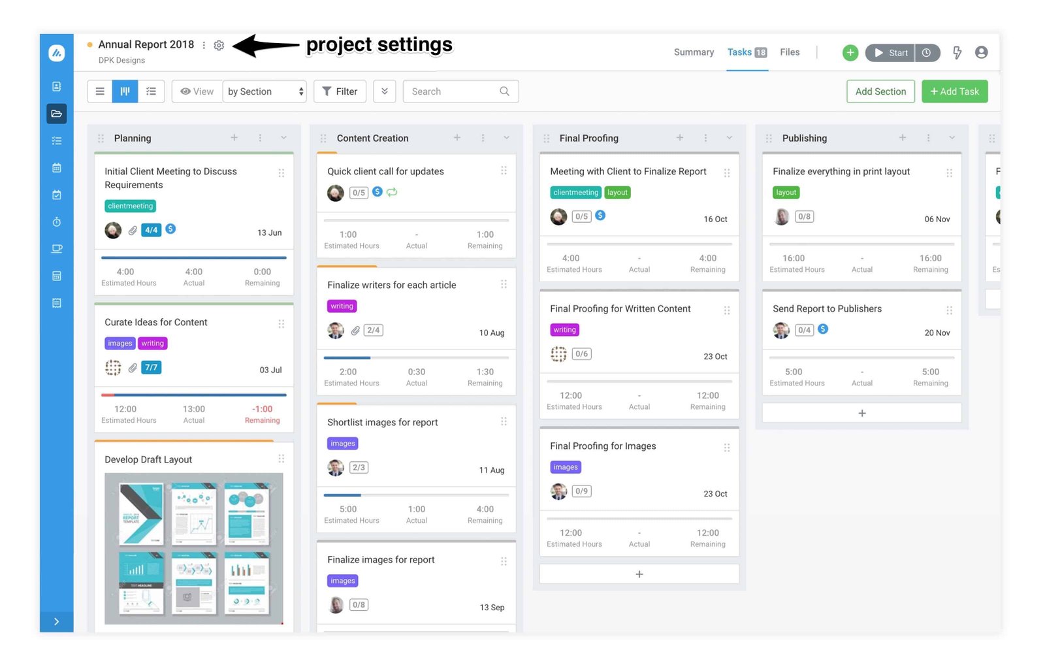The width and height of the screenshot is (1045, 669).
Task: Click the Add Section button
Action: point(880,91)
